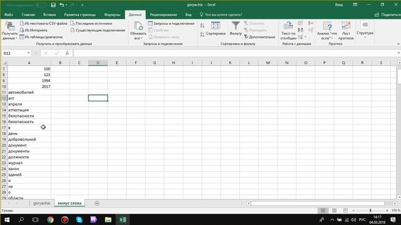Click the Data Validation icon
This screenshot has height=225, width=401.
[301, 37]
